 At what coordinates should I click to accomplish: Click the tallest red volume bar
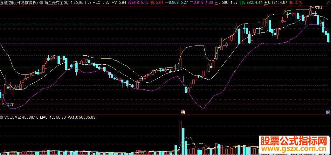pos(181,138)
